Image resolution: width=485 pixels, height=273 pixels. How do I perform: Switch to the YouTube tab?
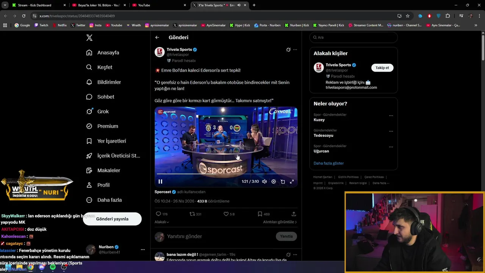[159, 5]
